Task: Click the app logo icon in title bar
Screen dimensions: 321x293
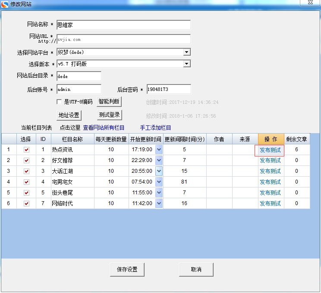Action: coord(4,4)
